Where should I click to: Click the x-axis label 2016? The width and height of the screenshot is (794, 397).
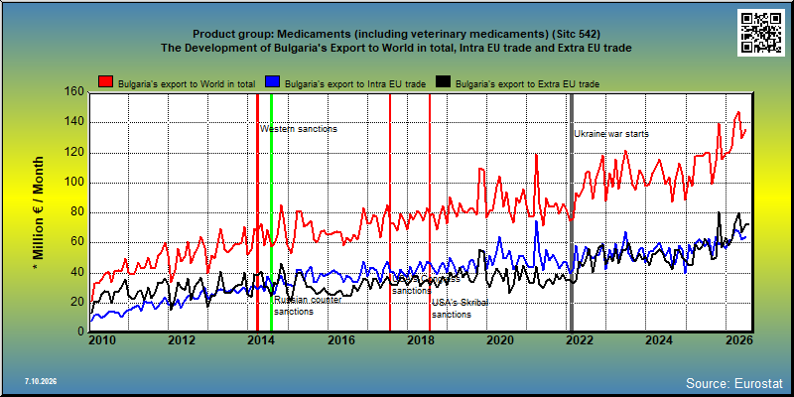coord(340,339)
